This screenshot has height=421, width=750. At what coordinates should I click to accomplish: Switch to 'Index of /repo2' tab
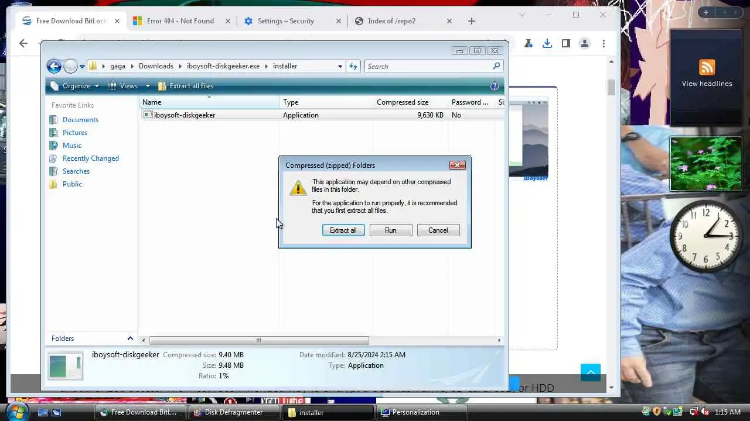[391, 21]
